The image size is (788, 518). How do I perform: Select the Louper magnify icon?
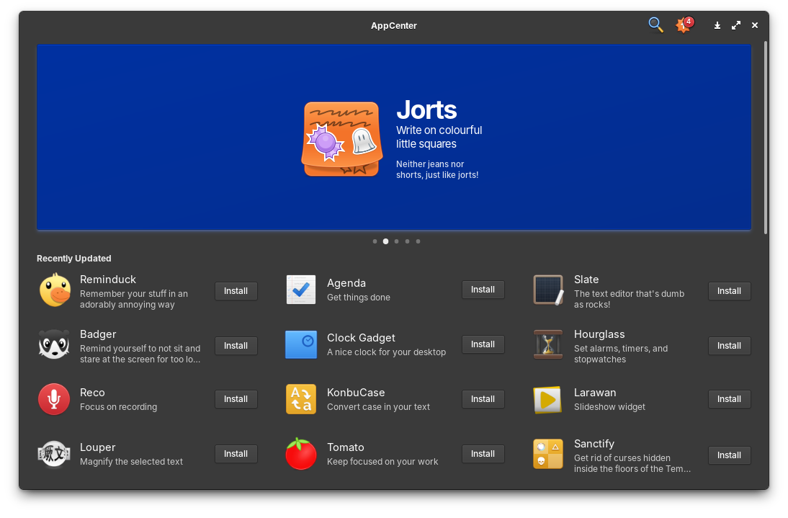54,454
